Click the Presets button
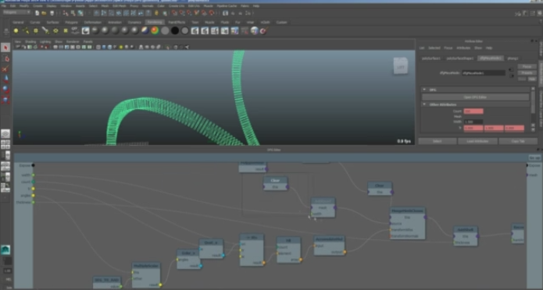Viewport: 543px width, 290px height. pos(527,73)
